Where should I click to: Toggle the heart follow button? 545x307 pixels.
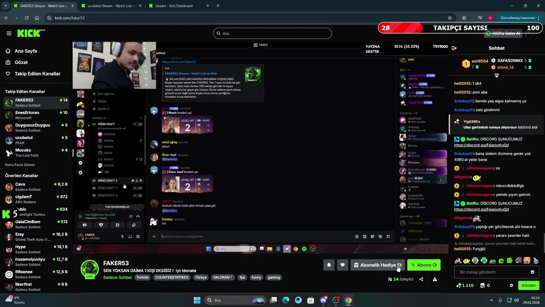click(342, 265)
